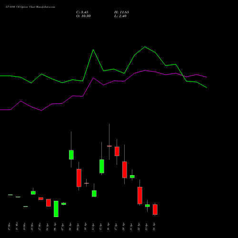Screen dimensions: 238x238
Task: Click the '25 Mar' date label
Action: [x=32, y=227]
